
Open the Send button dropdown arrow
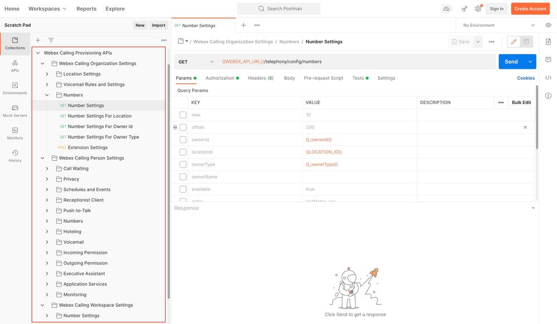(x=530, y=62)
